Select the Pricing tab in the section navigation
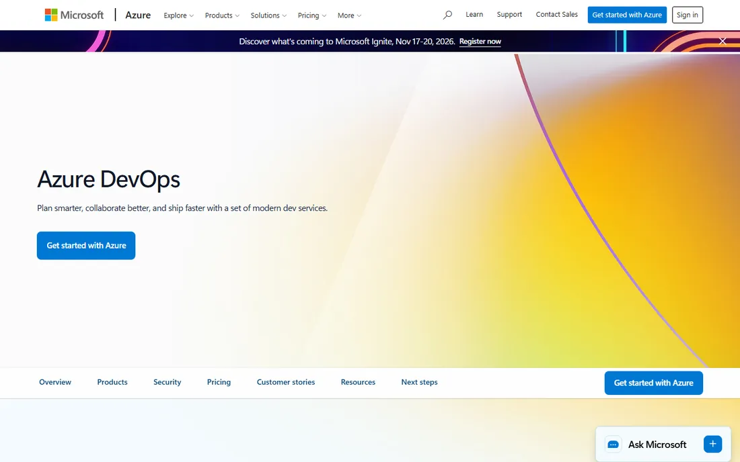 pos(219,382)
